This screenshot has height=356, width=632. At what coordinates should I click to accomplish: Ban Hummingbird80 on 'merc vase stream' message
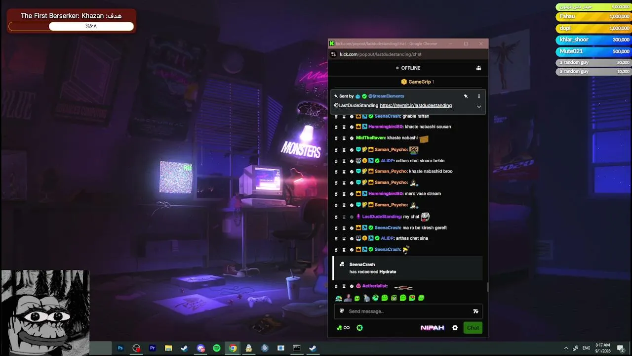(x=352, y=194)
